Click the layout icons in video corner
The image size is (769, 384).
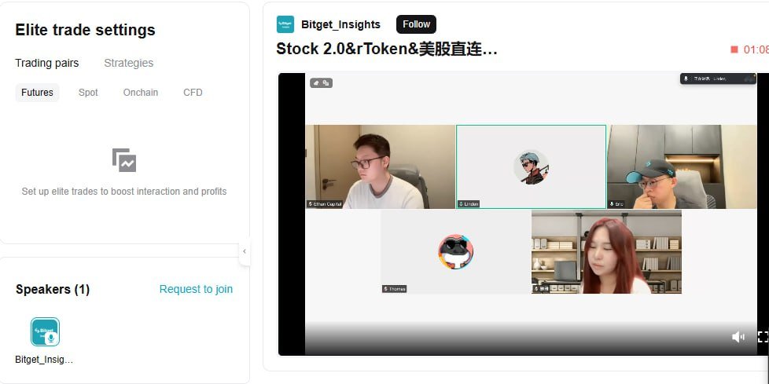(x=322, y=82)
